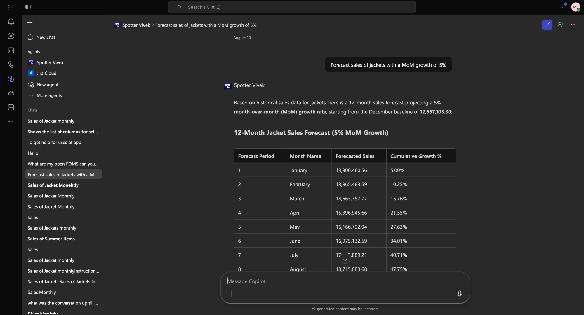Start New chat from sidebar
Image resolution: width=584 pixels, height=315 pixels.
(x=41, y=37)
